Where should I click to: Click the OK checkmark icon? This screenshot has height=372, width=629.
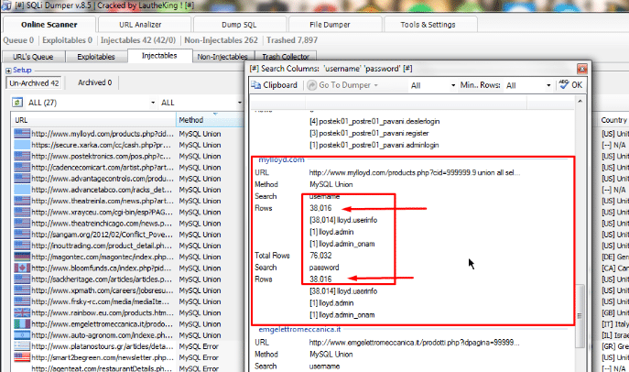click(x=564, y=84)
